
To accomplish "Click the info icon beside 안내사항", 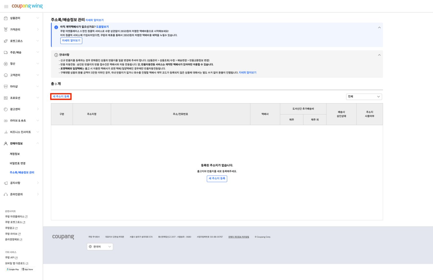I will (x=56, y=55).
